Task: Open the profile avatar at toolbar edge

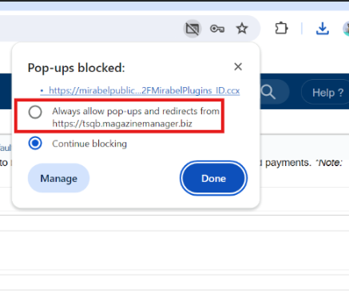Action: pos(346,29)
